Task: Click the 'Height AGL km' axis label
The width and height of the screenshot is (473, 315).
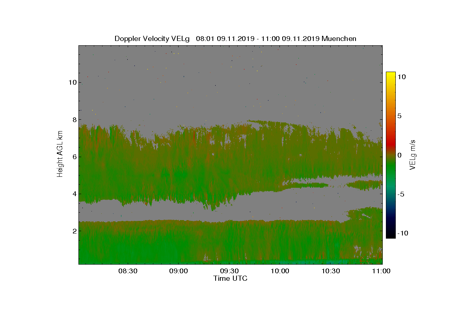Action: [x=60, y=154]
